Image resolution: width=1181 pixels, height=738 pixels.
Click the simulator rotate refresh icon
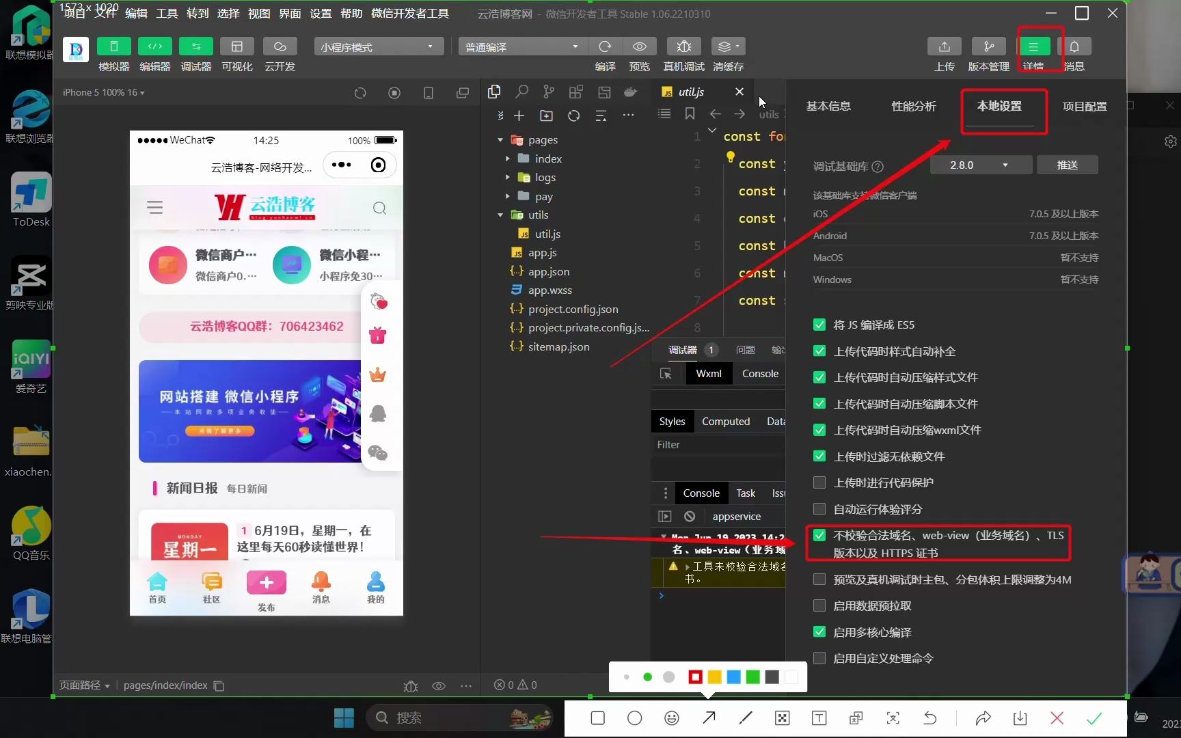pos(360,93)
